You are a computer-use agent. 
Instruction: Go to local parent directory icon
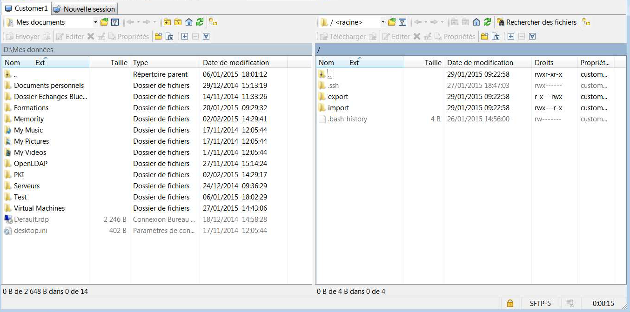point(167,22)
